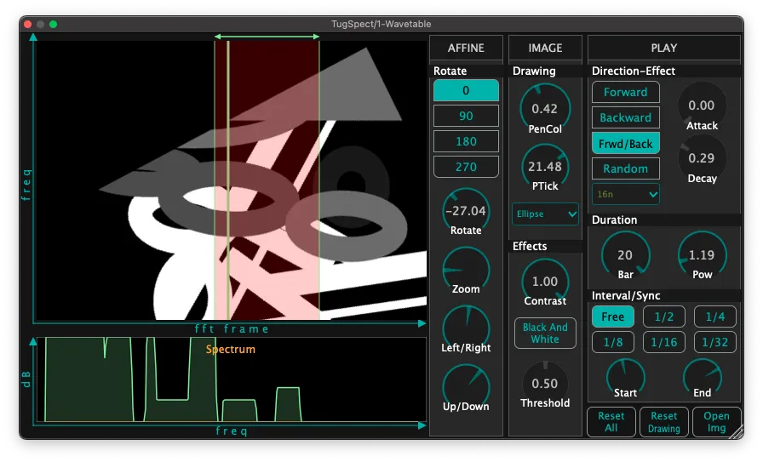763x462 pixels.
Task: Expand the 16n note value dropdown
Action: point(625,194)
